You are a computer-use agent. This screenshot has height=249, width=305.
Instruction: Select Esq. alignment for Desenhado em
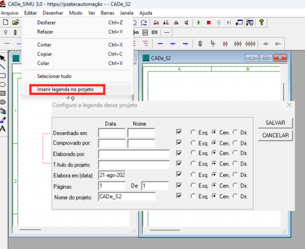tap(193, 132)
